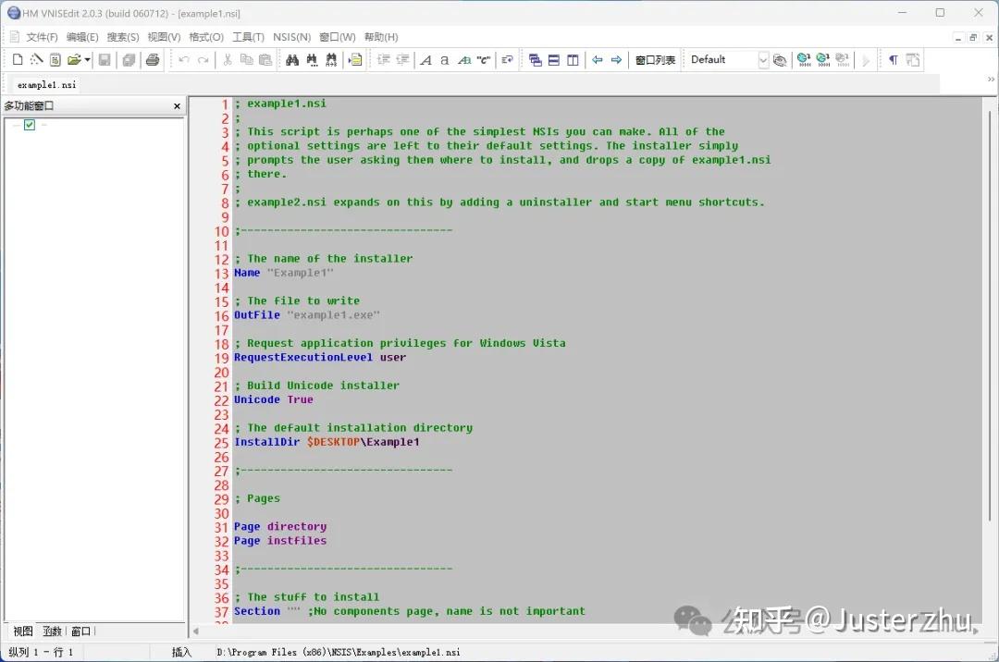This screenshot has width=999, height=662.
Task: Close the 多功能窗口 side panel
Action: click(177, 106)
